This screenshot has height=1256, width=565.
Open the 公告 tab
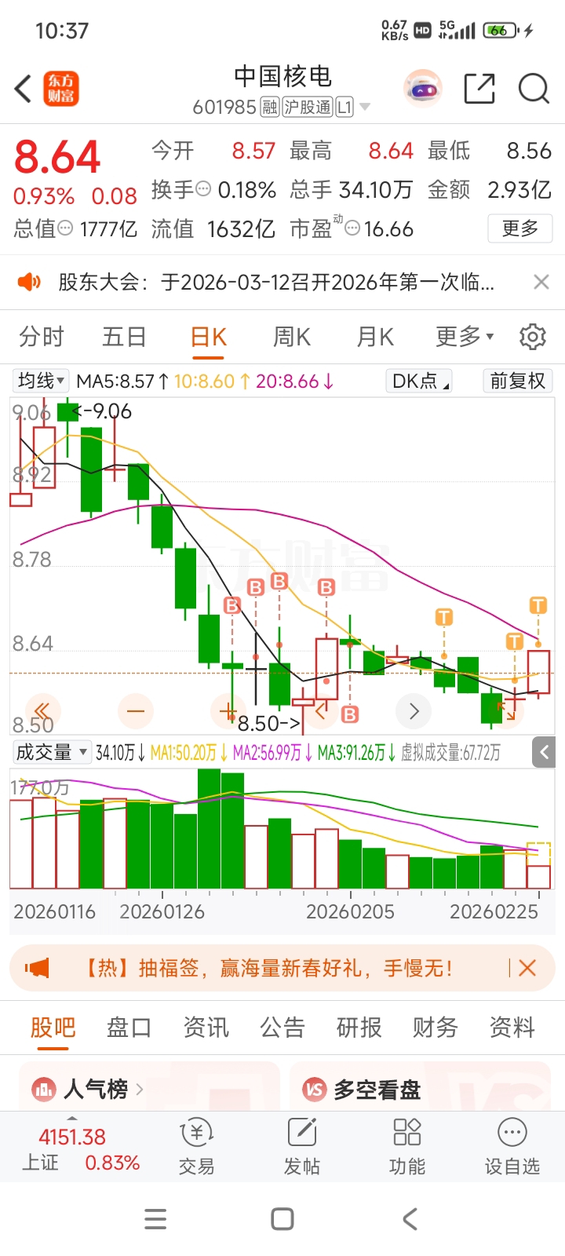point(282,1027)
